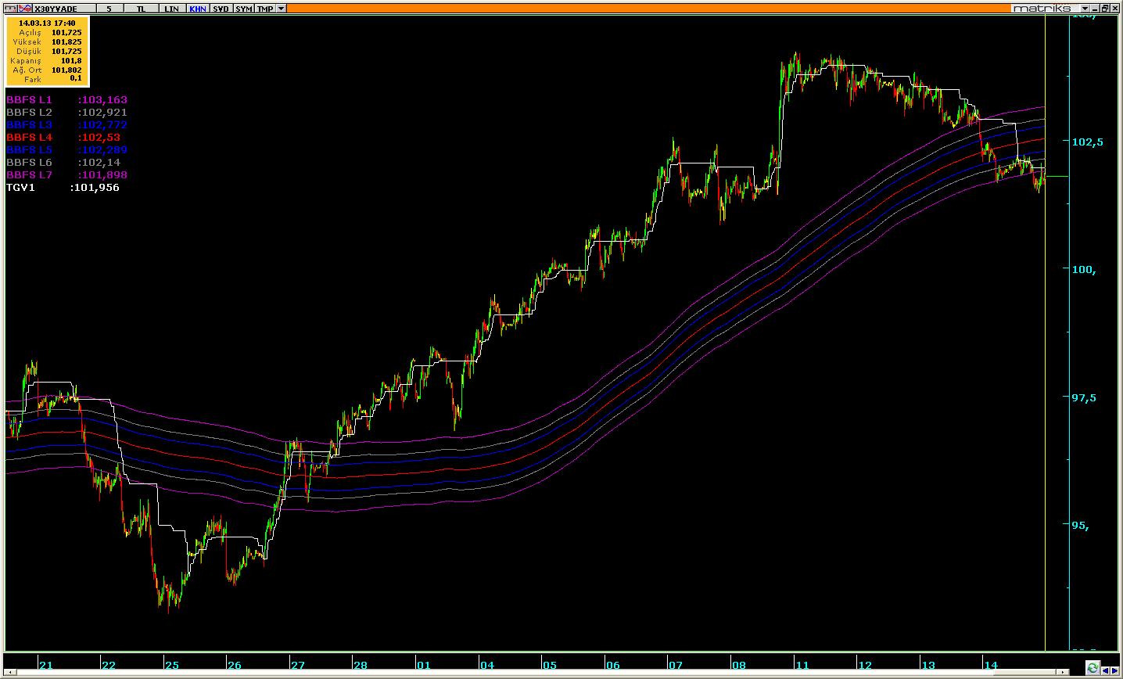The image size is (1123, 679).
Task: Click the 97,5 price axis label
Action: click(1084, 397)
